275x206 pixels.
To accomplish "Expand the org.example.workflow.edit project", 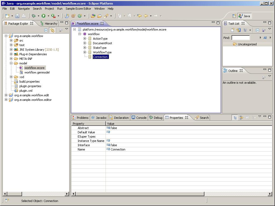I will [6, 95].
